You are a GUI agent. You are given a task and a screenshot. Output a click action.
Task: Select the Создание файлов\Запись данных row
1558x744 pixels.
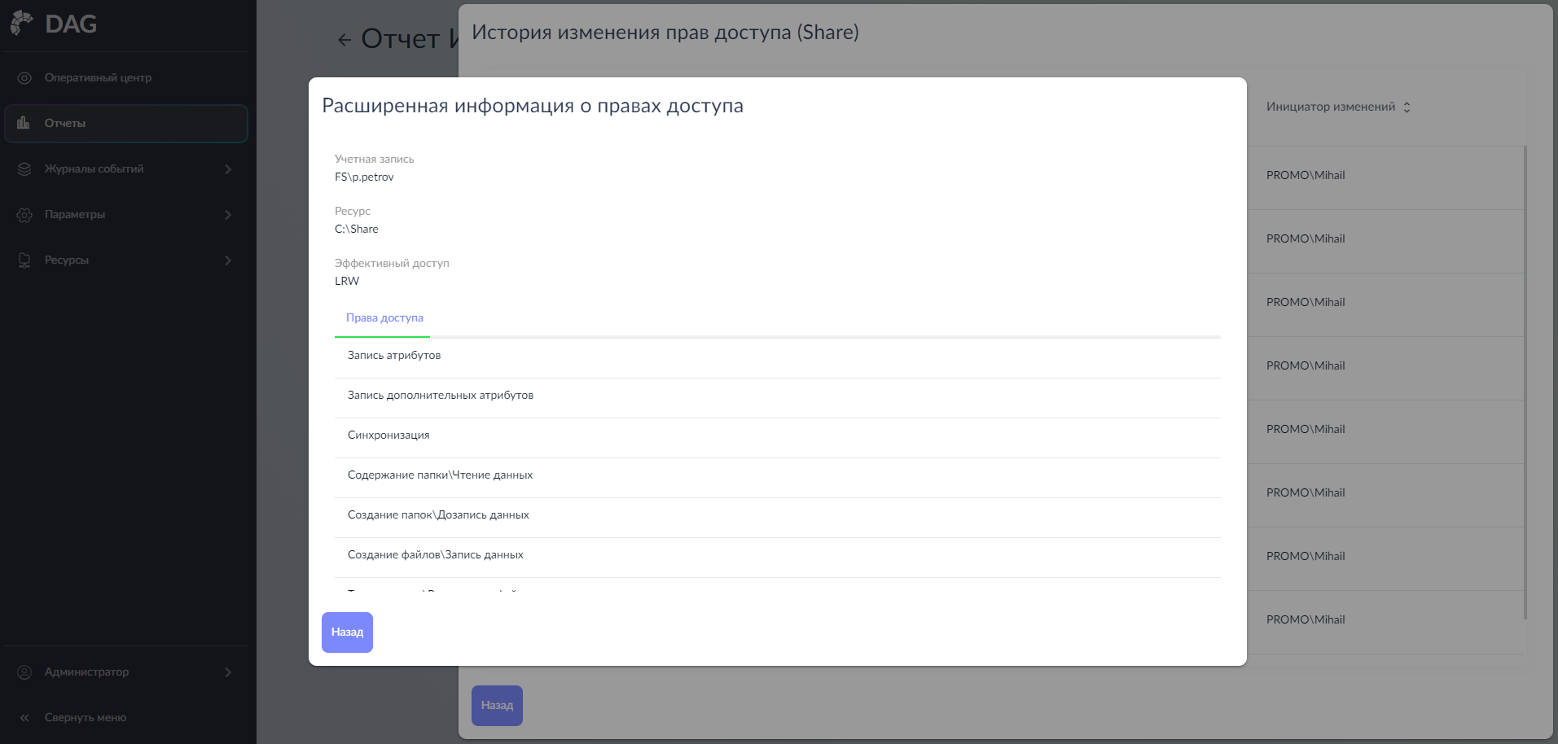point(778,558)
